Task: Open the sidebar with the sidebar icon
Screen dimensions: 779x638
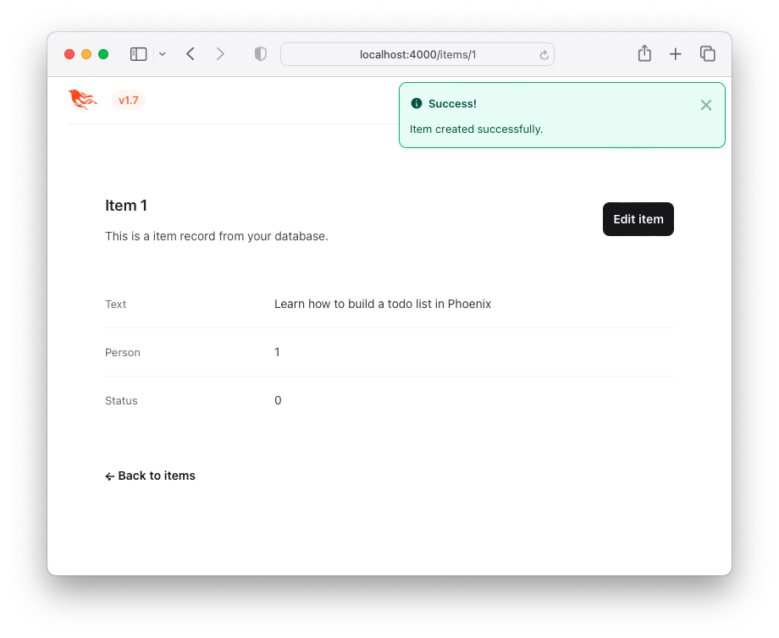Action: [137, 53]
